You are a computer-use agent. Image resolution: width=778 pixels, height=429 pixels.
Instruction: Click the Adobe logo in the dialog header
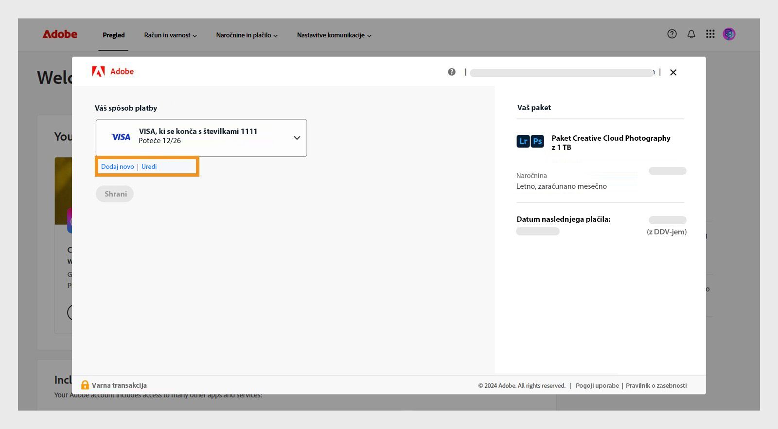coord(112,72)
